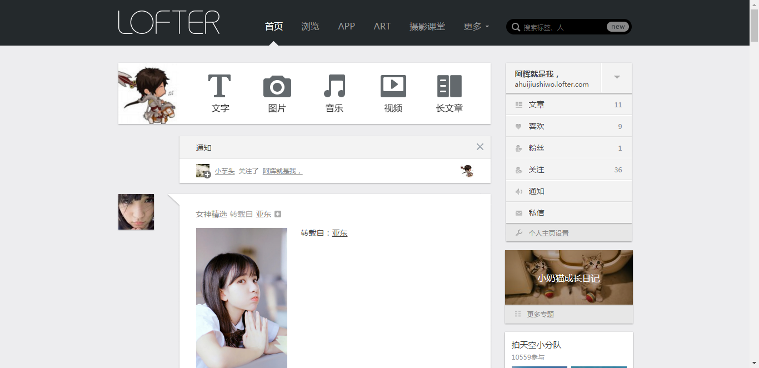
Task: Open 关注 following icon in sidebar
Action: pos(519,170)
